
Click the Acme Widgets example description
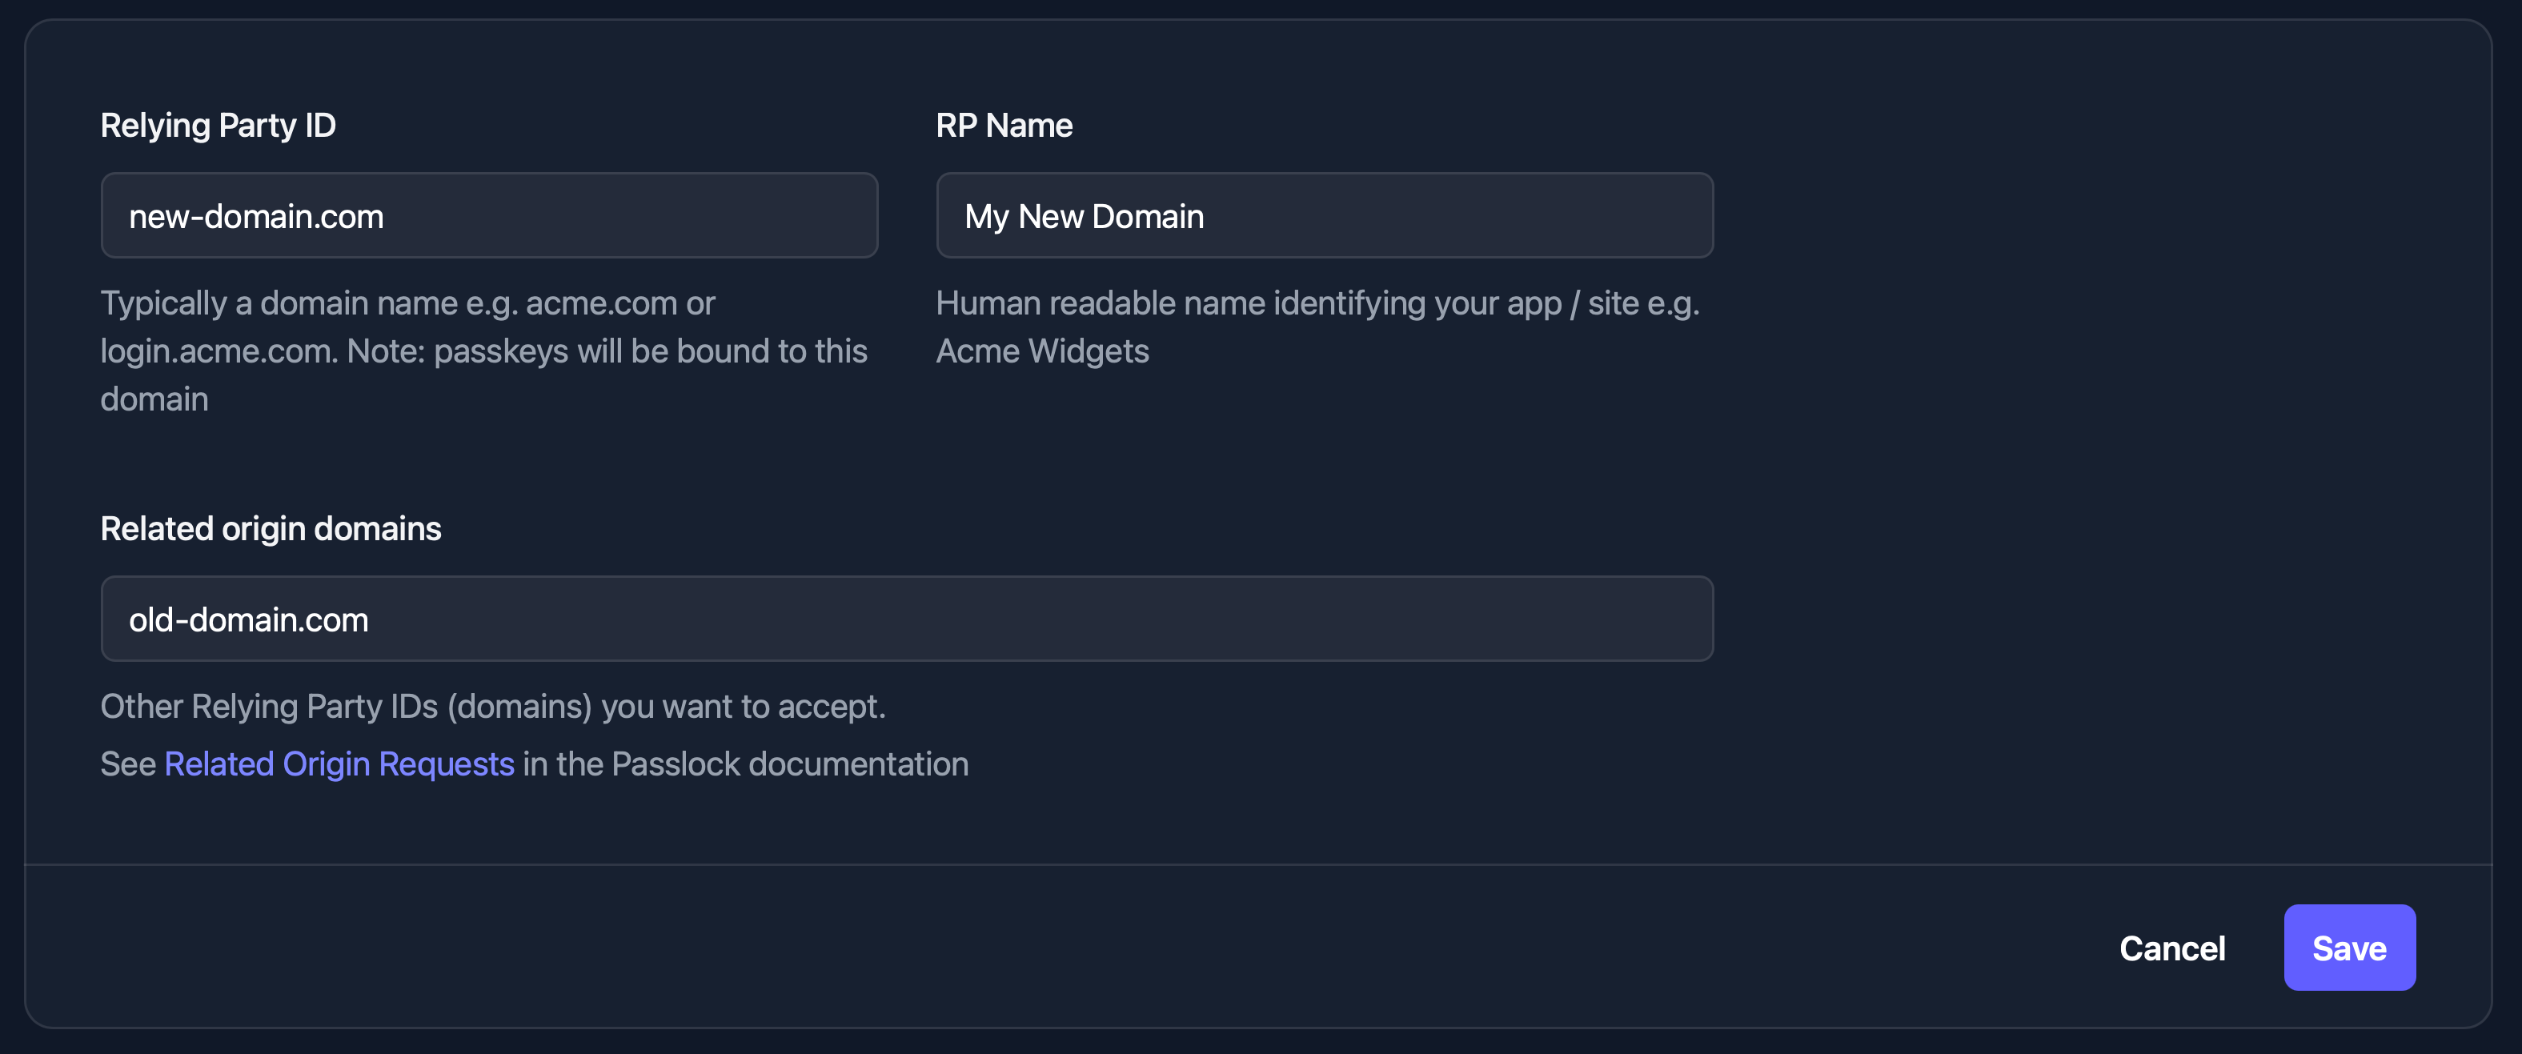[1317, 327]
